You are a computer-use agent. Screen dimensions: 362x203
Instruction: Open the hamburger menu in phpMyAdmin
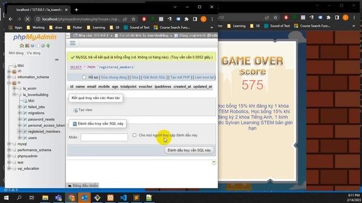(x=72, y=43)
